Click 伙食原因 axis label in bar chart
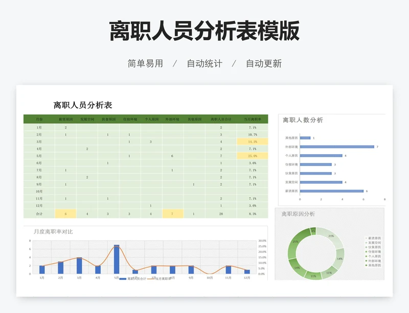Screen dimensions: 409x313 tap(291, 173)
